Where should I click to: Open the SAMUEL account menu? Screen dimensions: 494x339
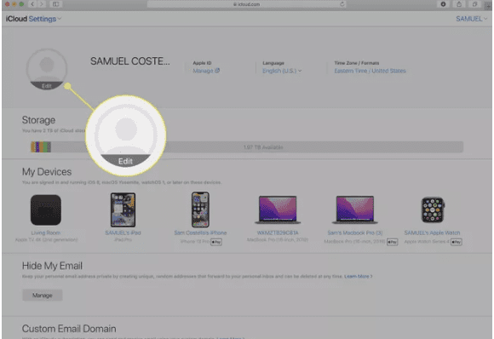[x=472, y=19]
